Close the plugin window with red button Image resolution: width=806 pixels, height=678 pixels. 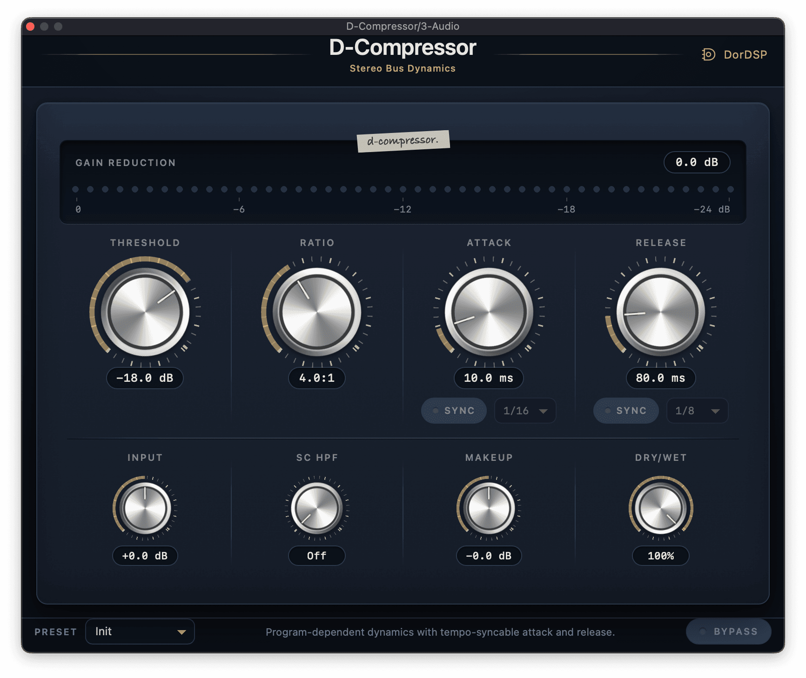pos(31,27)
